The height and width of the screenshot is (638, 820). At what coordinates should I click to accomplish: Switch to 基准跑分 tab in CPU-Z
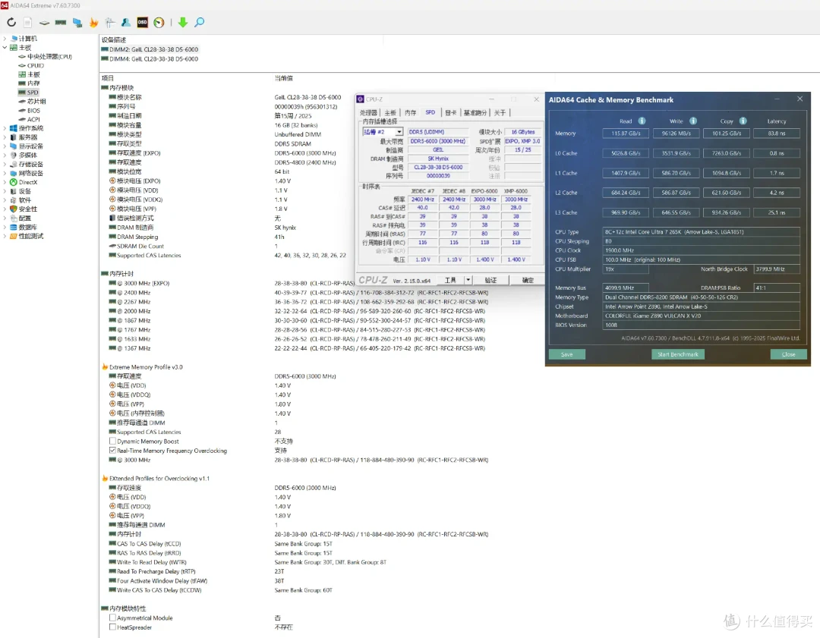[x=475, y=112]
